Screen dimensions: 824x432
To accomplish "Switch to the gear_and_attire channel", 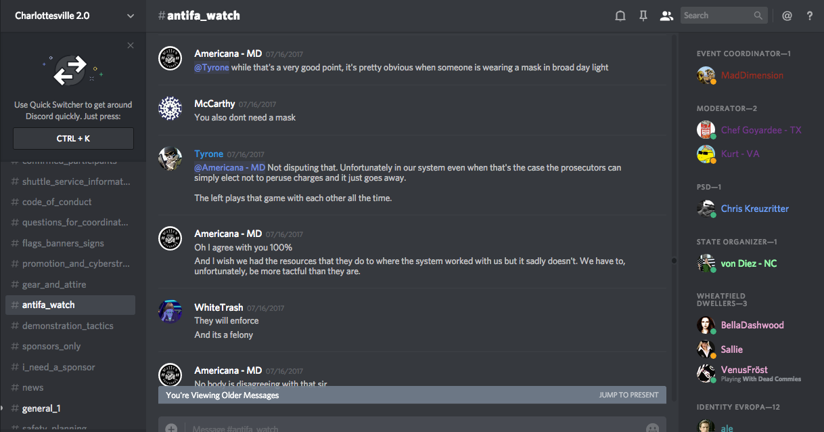I will tap(54, 284).
